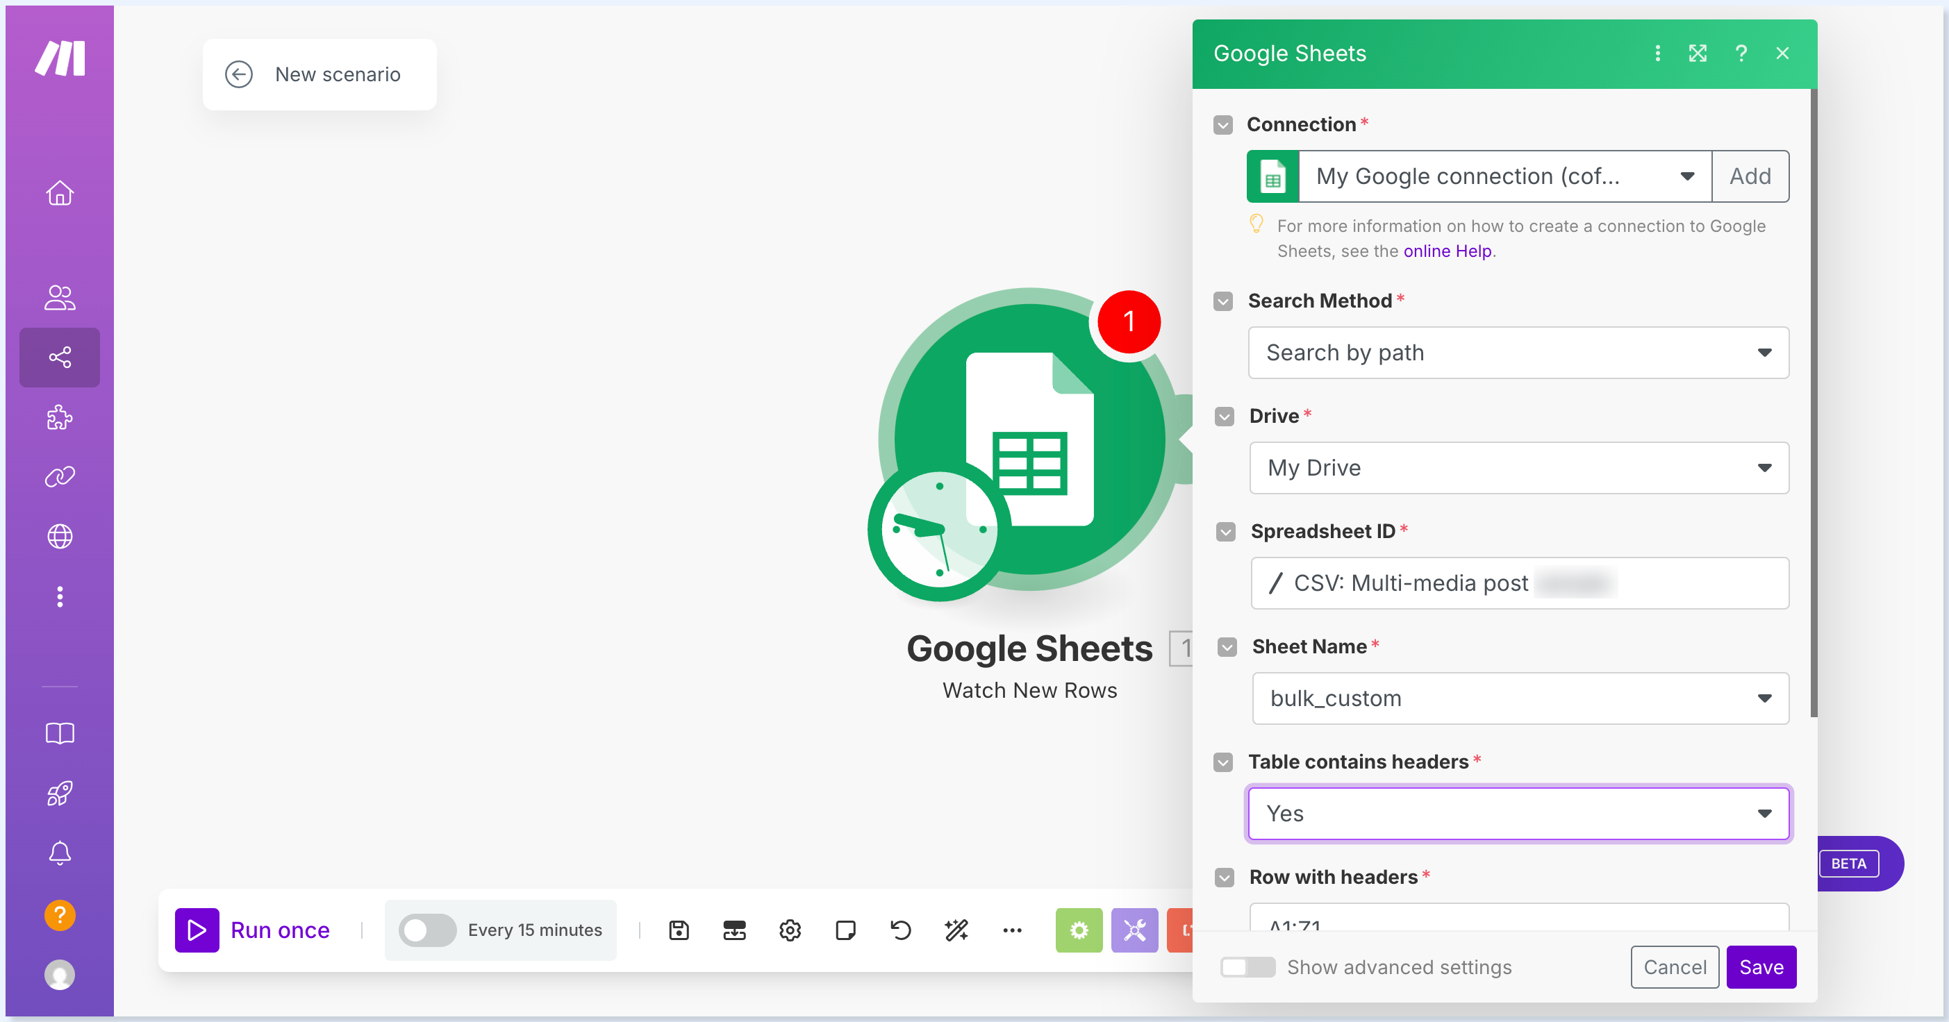Click the Row with headers input field
Screen dimensions: 1949x1022
click(x=1519, y=918)
